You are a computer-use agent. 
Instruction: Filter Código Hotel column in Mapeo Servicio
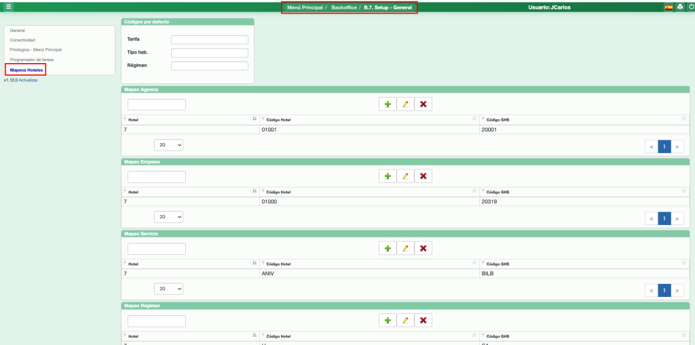coord(263,263)
